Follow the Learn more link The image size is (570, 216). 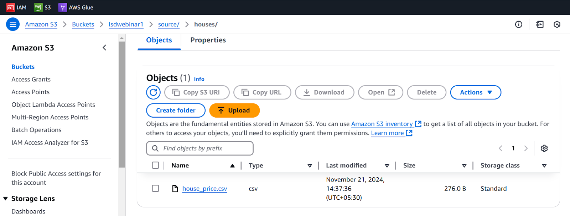pos(388,133)
